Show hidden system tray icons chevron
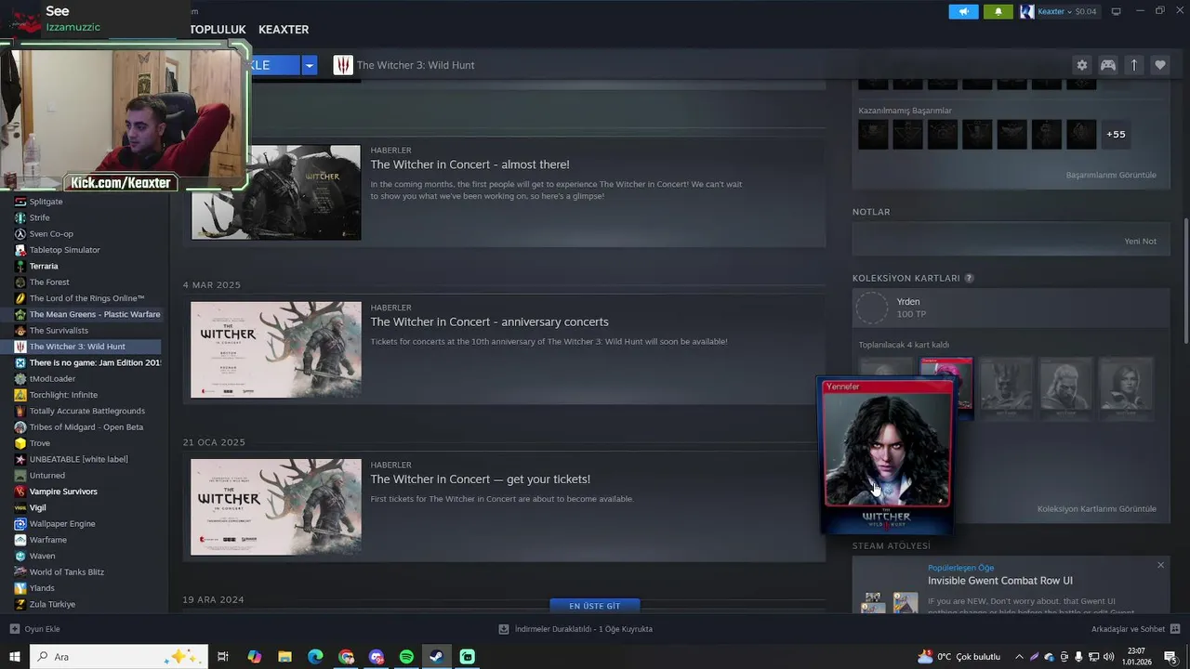This screenshot has height=669, width=1190. tap(1019, 657)
